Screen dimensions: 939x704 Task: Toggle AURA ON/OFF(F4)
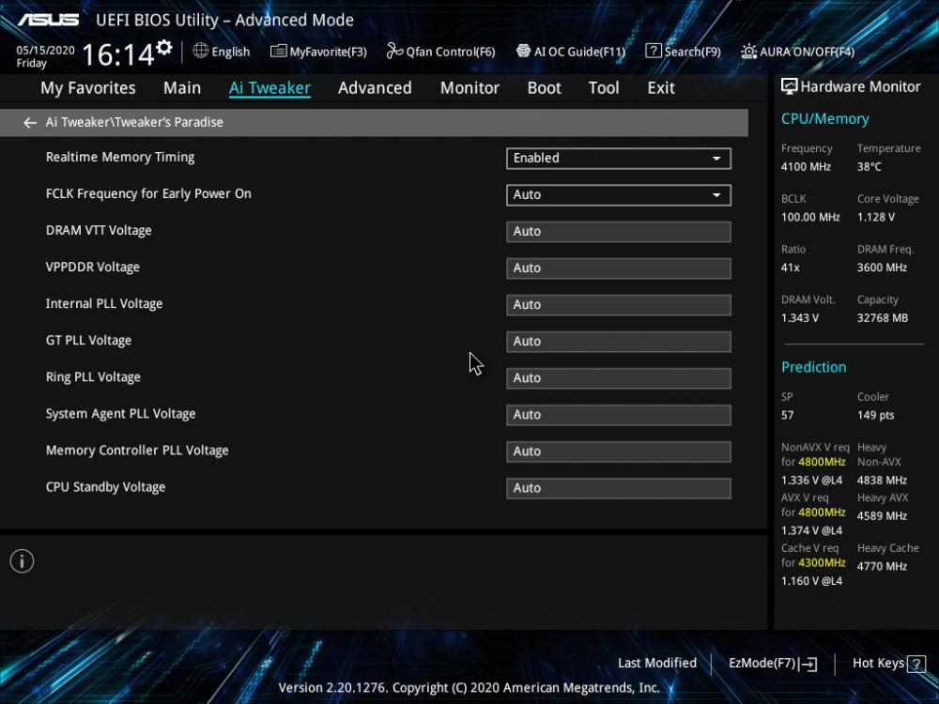point(797,52)
